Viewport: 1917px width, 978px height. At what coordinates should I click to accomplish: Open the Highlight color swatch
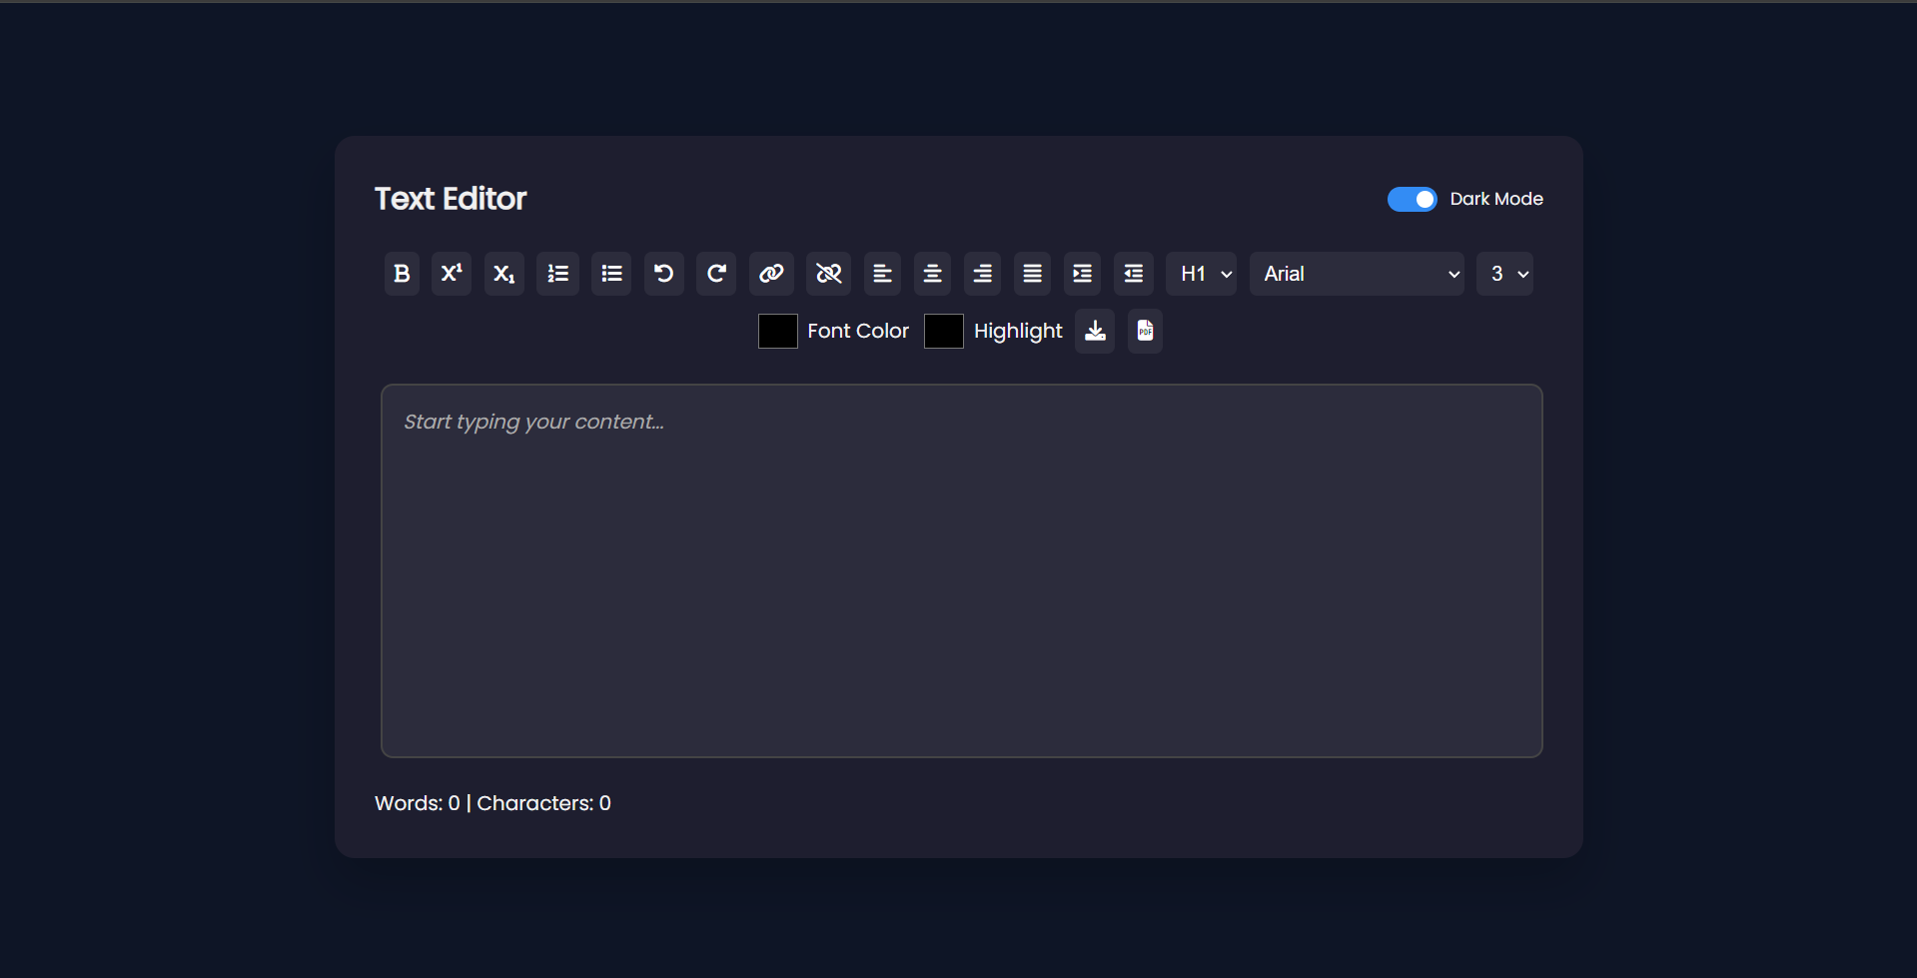tap(944, 332)
